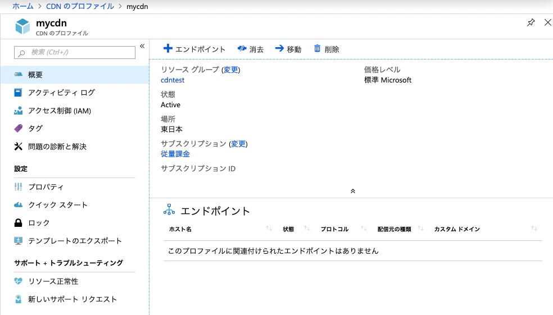The height and width of the screenshot is (315, 553).
Task: Click the endpoint network icon by heading
Action: (x=169, y=209)
